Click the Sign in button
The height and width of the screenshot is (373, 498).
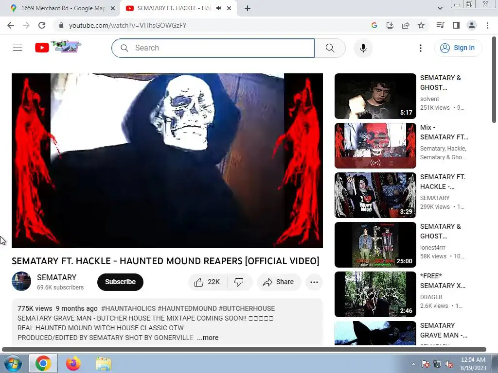tap(458, 48)
